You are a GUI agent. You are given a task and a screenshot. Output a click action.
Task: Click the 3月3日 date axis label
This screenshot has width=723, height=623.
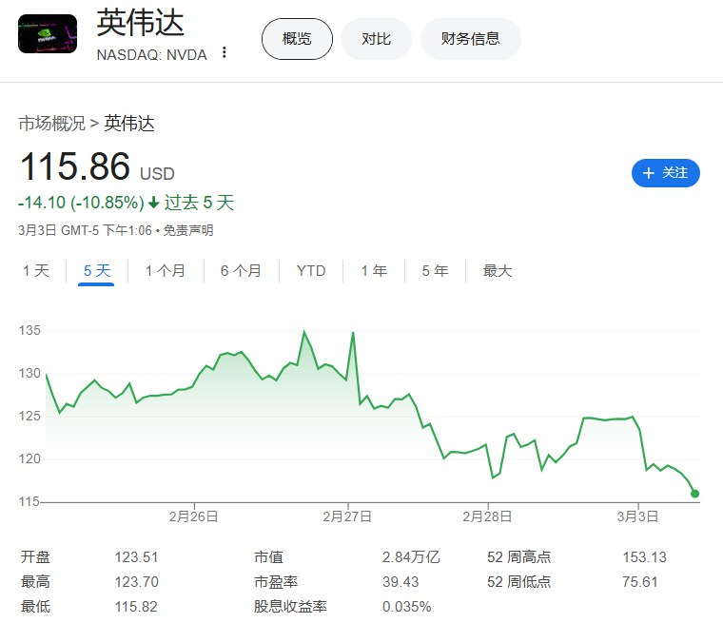637,516
